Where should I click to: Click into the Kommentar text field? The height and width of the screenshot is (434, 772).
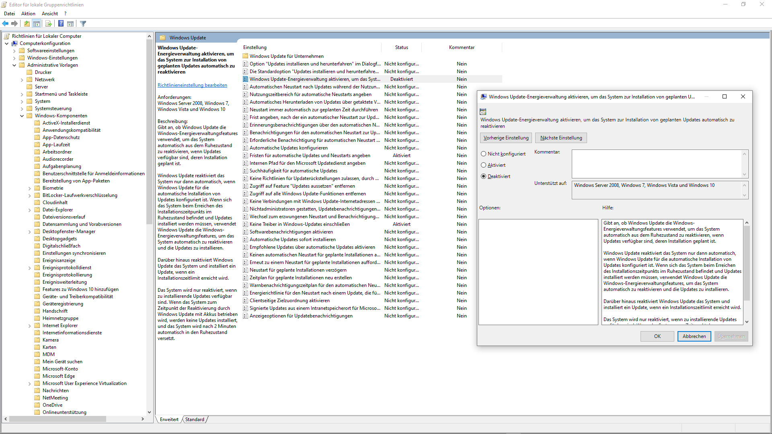click(x=656, y=164)
